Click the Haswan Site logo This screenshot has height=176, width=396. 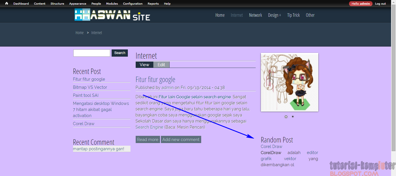(x=112, y=15)
